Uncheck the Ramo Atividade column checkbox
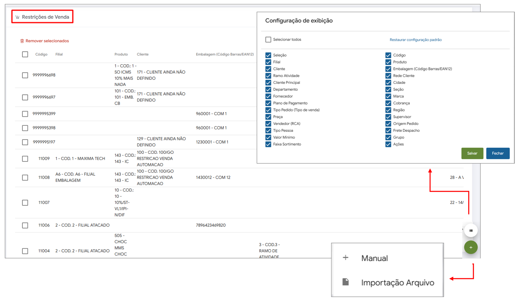520x301 pixels. tap(268, 76)
